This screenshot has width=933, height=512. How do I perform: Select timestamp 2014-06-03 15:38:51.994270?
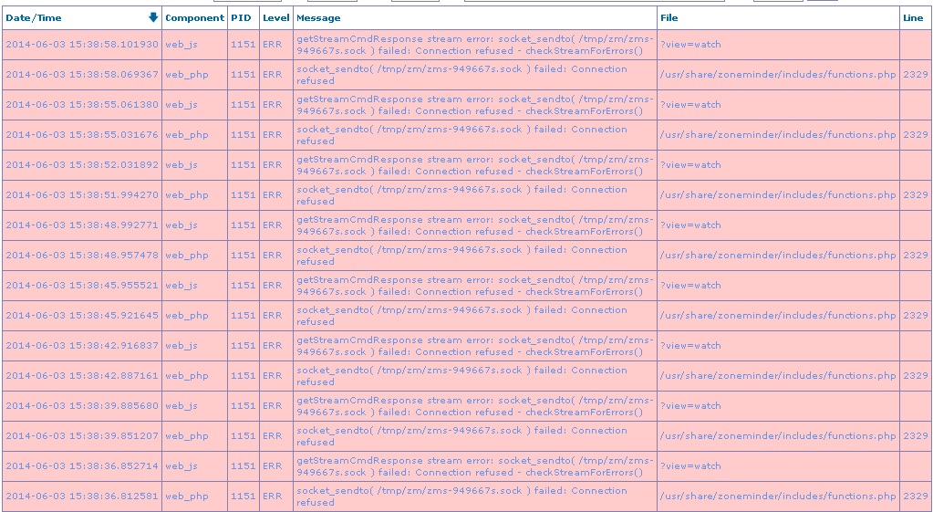click(x=82, y=194)
